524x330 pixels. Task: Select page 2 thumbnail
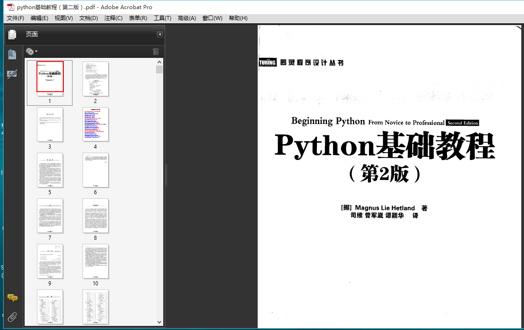[96, 78]
